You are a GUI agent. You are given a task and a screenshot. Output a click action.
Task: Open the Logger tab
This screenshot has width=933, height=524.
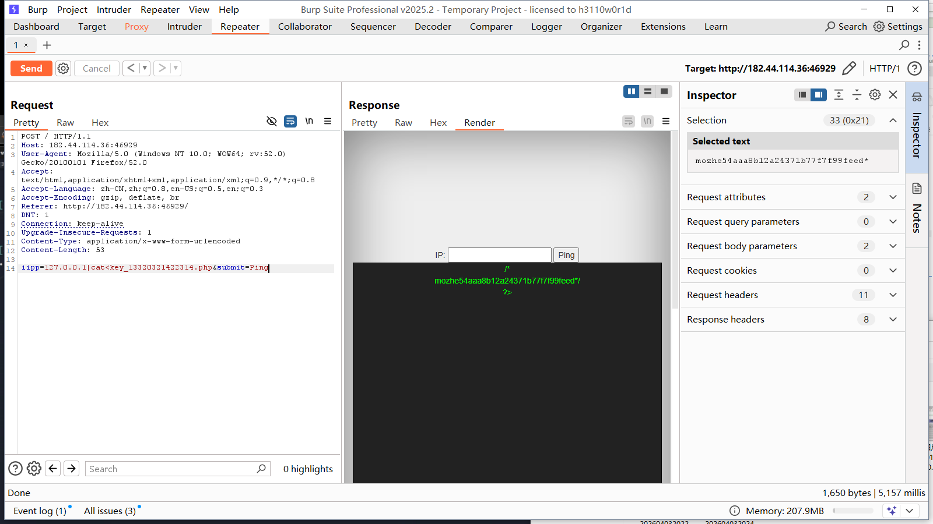[x=546, y=27]
